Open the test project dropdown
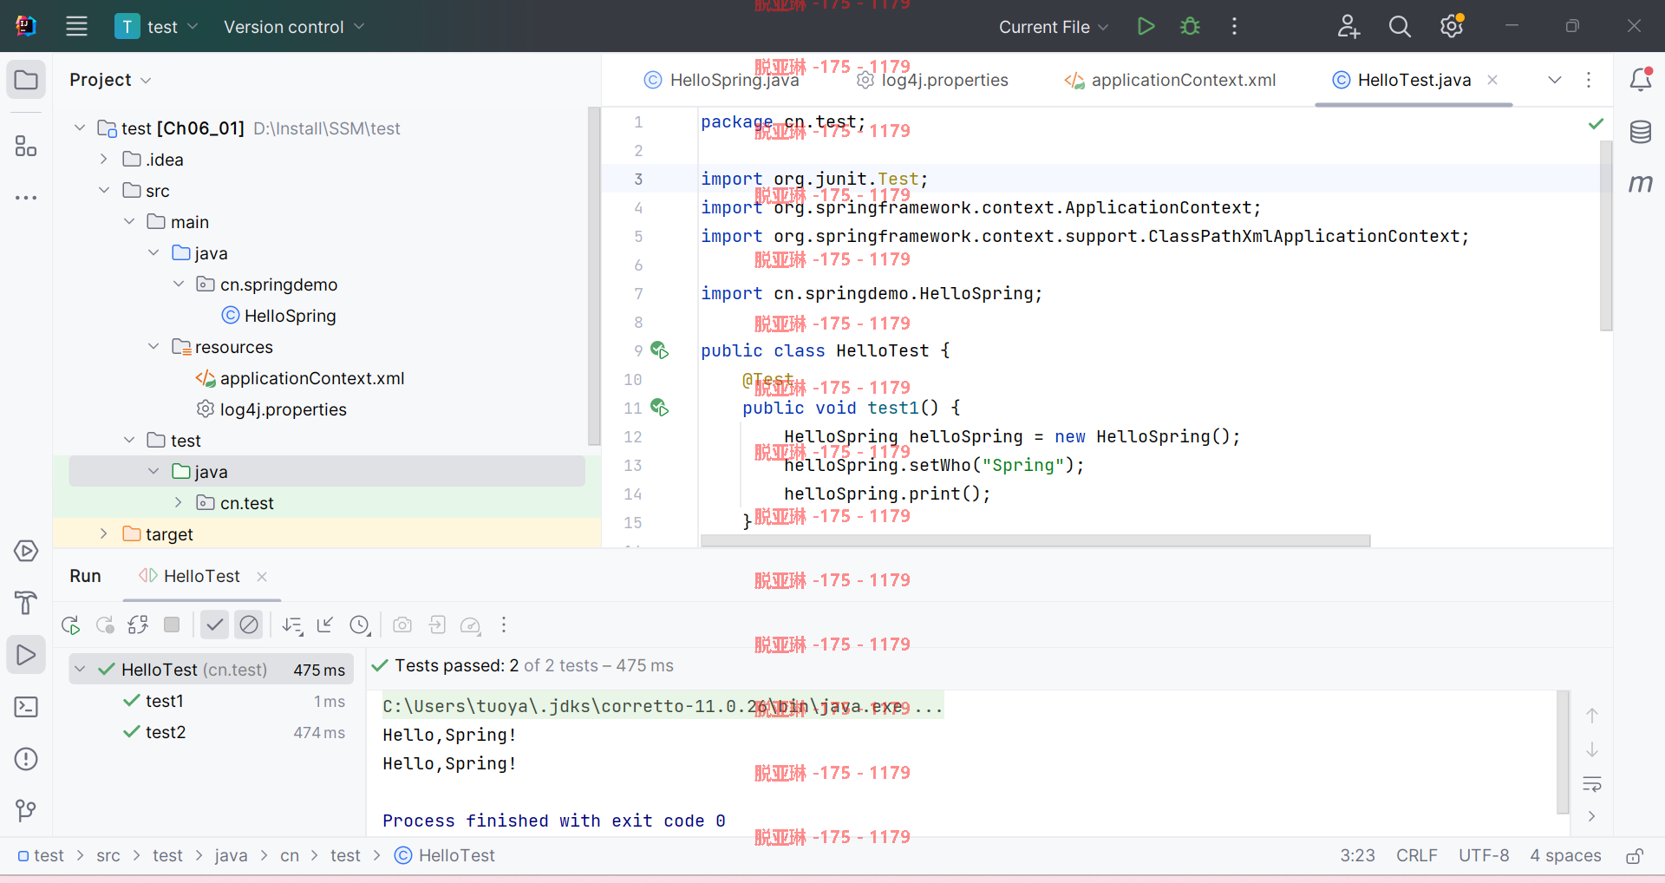 coord(157,27)
